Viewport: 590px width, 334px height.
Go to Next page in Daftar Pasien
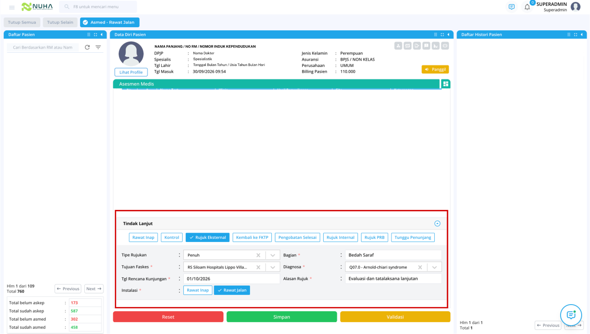pyautogui.click(x=94, y=289)
